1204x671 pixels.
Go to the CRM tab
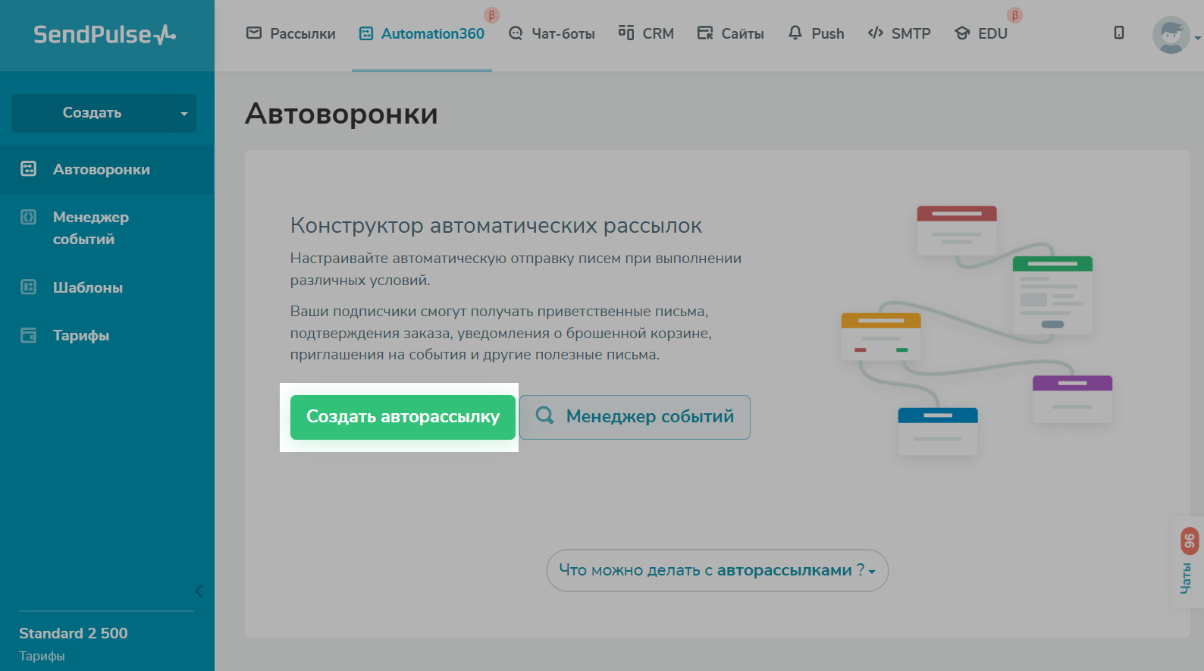click(x=647, y=33)
